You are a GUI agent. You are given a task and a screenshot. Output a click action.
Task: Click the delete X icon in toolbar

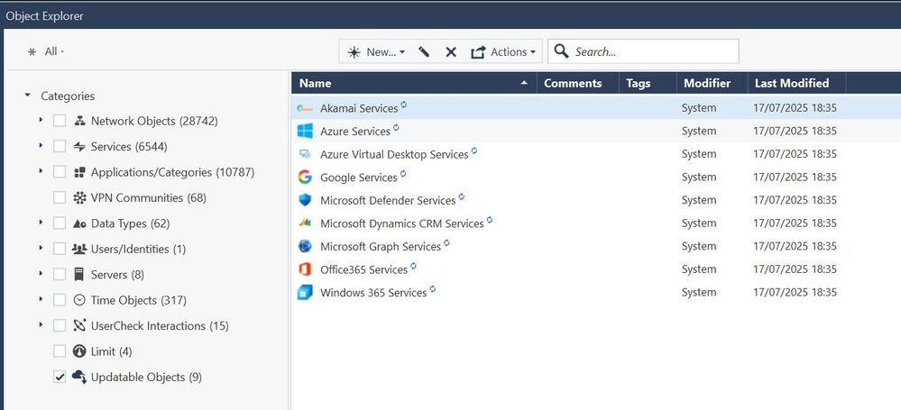(451, 52)
